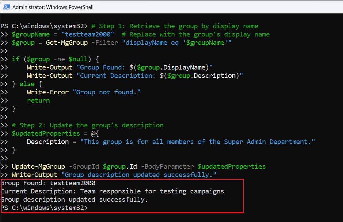343x222 pixels.
Task: Click the Get-MgGroup command text
Action: pos(67,43)
